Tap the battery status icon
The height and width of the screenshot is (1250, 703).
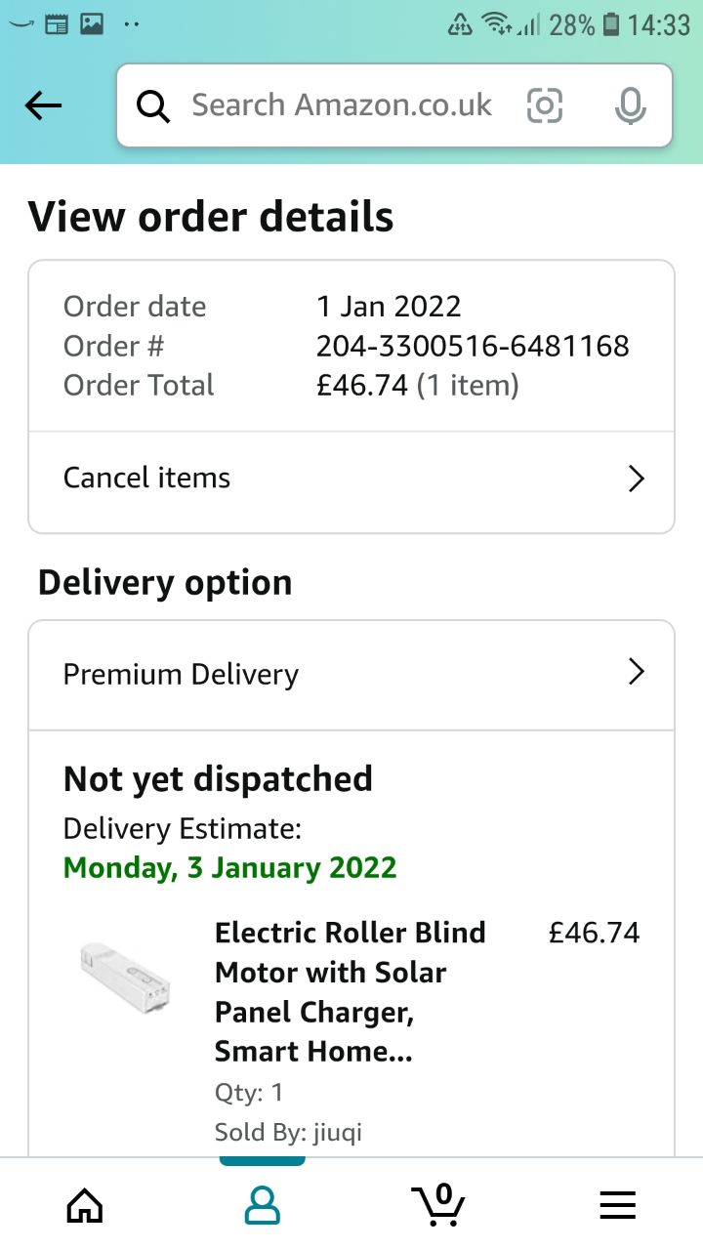(612, 24)
